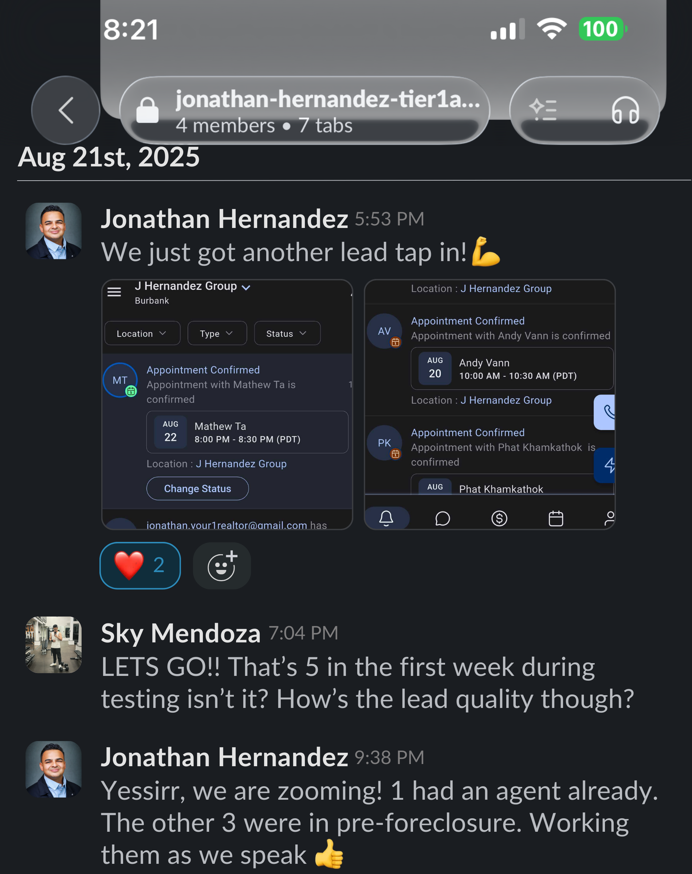The height and width of the screenshot is (874, 692).
Task: Add a reaction with smiley-plus icon
Action: point(222,566)
